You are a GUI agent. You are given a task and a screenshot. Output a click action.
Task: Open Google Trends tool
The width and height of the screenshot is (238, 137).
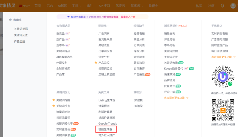[108, 124]
